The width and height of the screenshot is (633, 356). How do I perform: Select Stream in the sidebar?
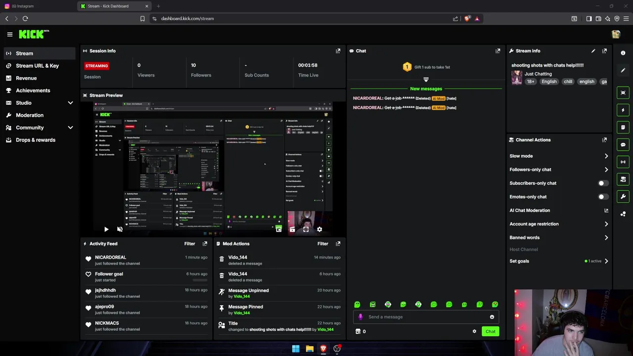pos(41,53)
